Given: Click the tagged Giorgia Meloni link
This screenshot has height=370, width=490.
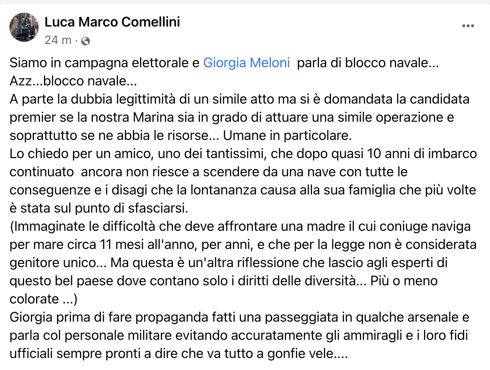Looking at the screenshot, I should [246, 63].
